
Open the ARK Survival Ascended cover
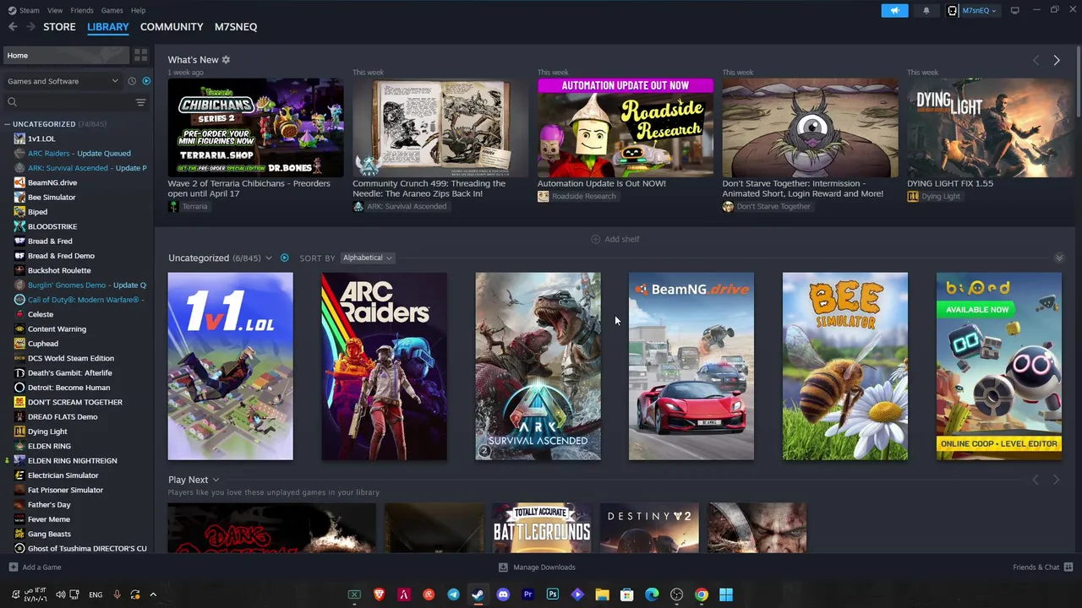[538, 366]
